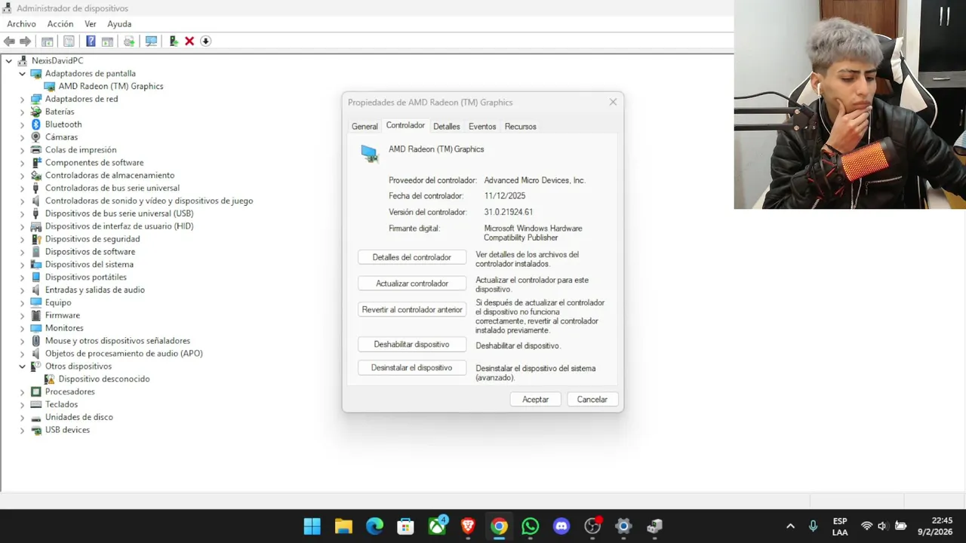Viewport: 966px width, 543px height.
Task: Collapse the NexisDavidPC root node
Action: (8, 61)
